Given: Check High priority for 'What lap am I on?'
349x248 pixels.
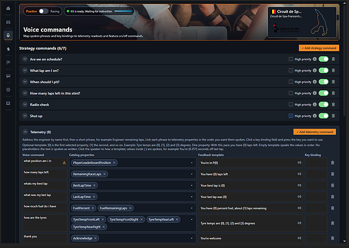Looking at the screenshot, I should 291,70.
